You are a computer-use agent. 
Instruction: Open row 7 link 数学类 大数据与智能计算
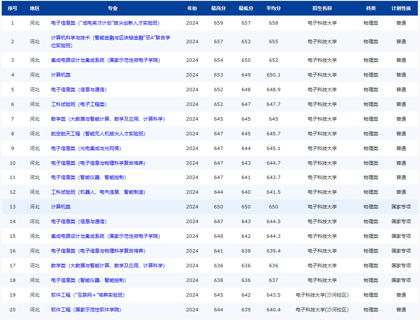pyautogui.click(x=108, y=119)
